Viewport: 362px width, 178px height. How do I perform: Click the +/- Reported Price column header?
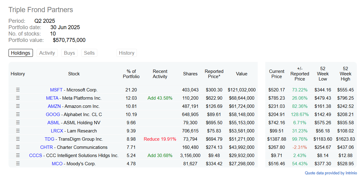point(300,74)
